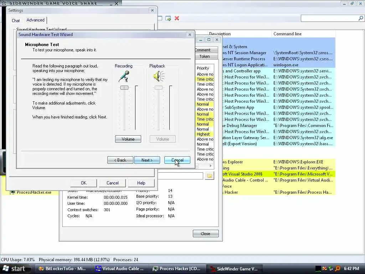Click the Kernel time value
This screenshot has width=365, height=274.
point(115,197)
